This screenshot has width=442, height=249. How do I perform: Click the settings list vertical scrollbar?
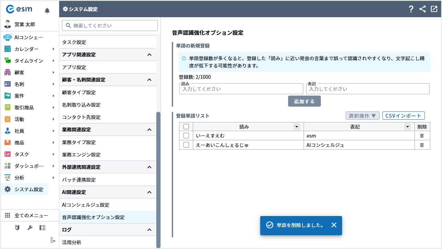coord(158,179)
